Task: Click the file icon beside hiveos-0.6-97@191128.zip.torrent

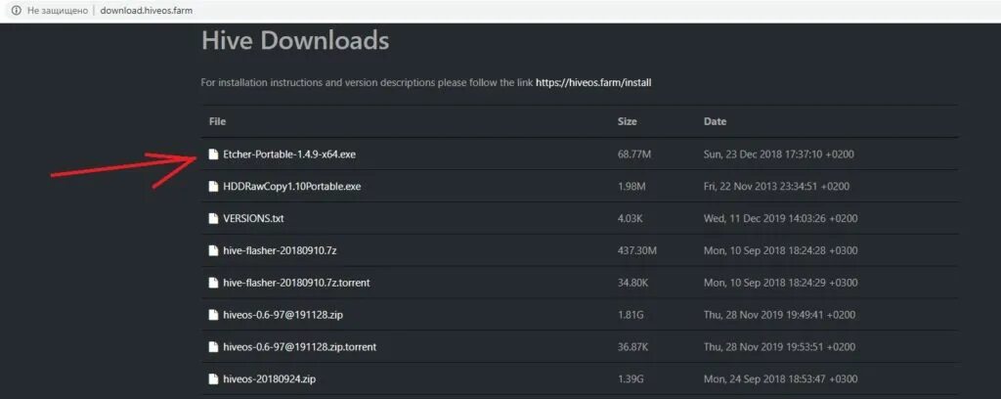Action: coord(214,347)
